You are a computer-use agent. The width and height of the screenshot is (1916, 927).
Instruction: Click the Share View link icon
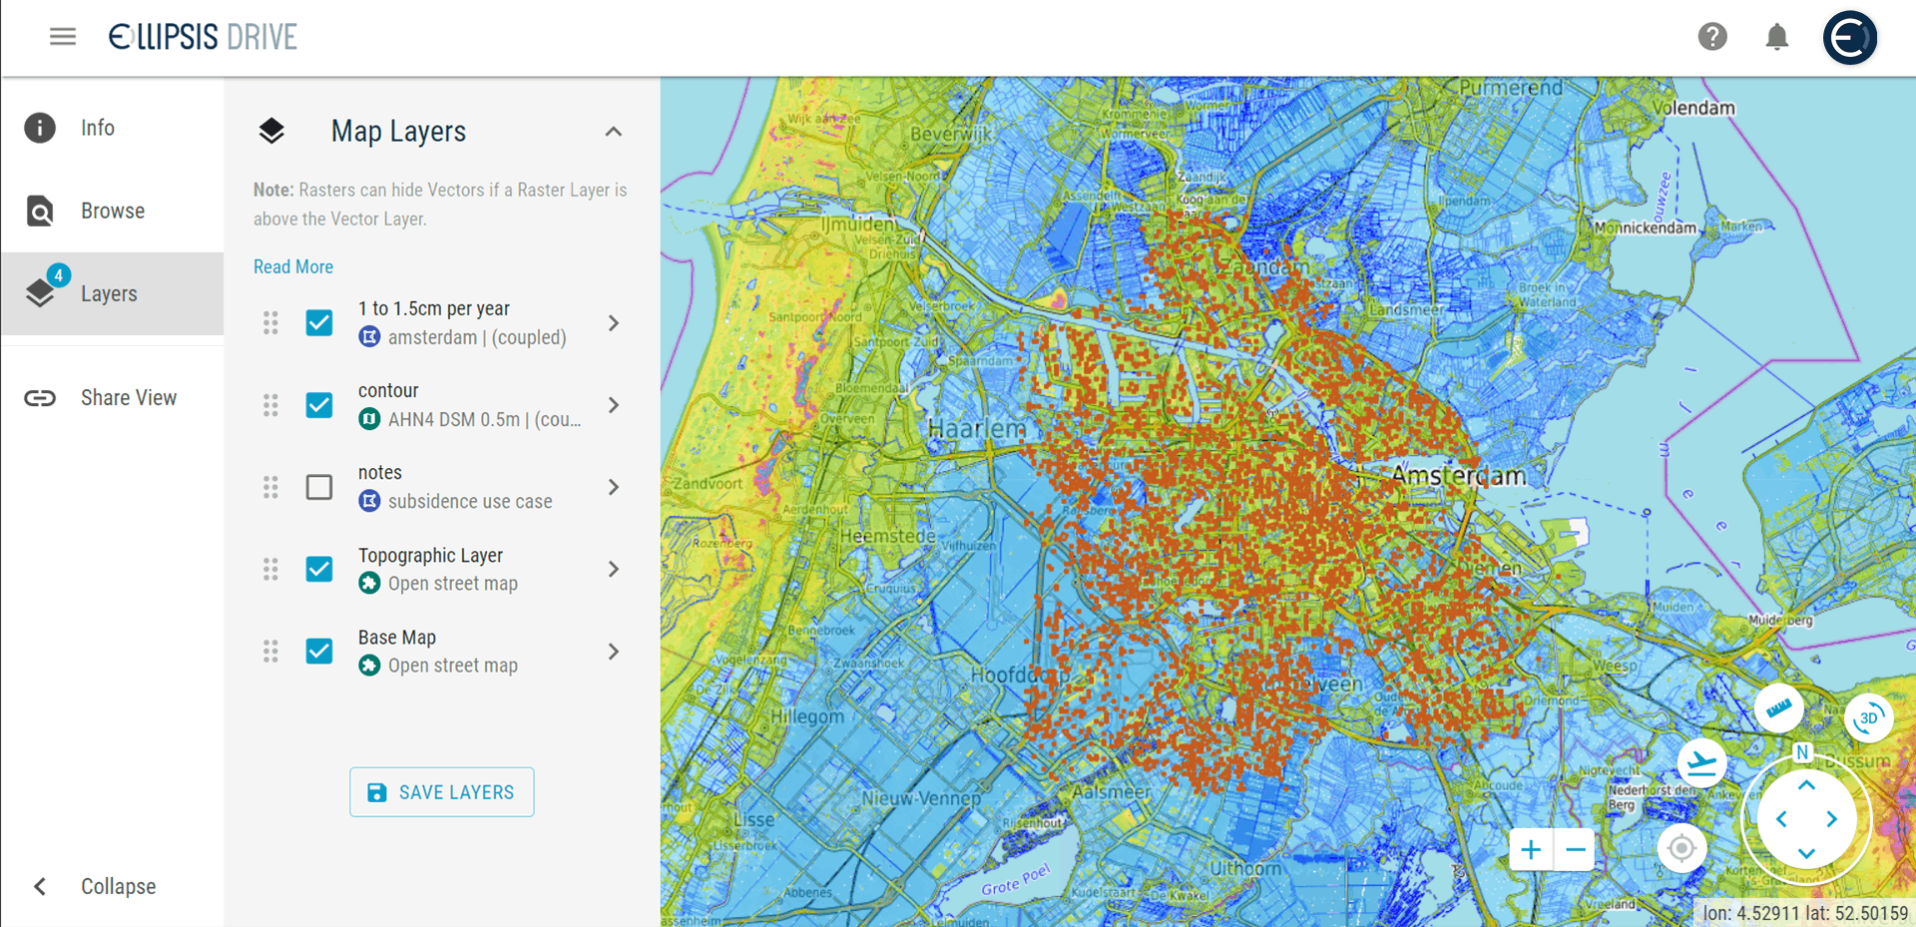pyautogui.click(x=40, y=398)
